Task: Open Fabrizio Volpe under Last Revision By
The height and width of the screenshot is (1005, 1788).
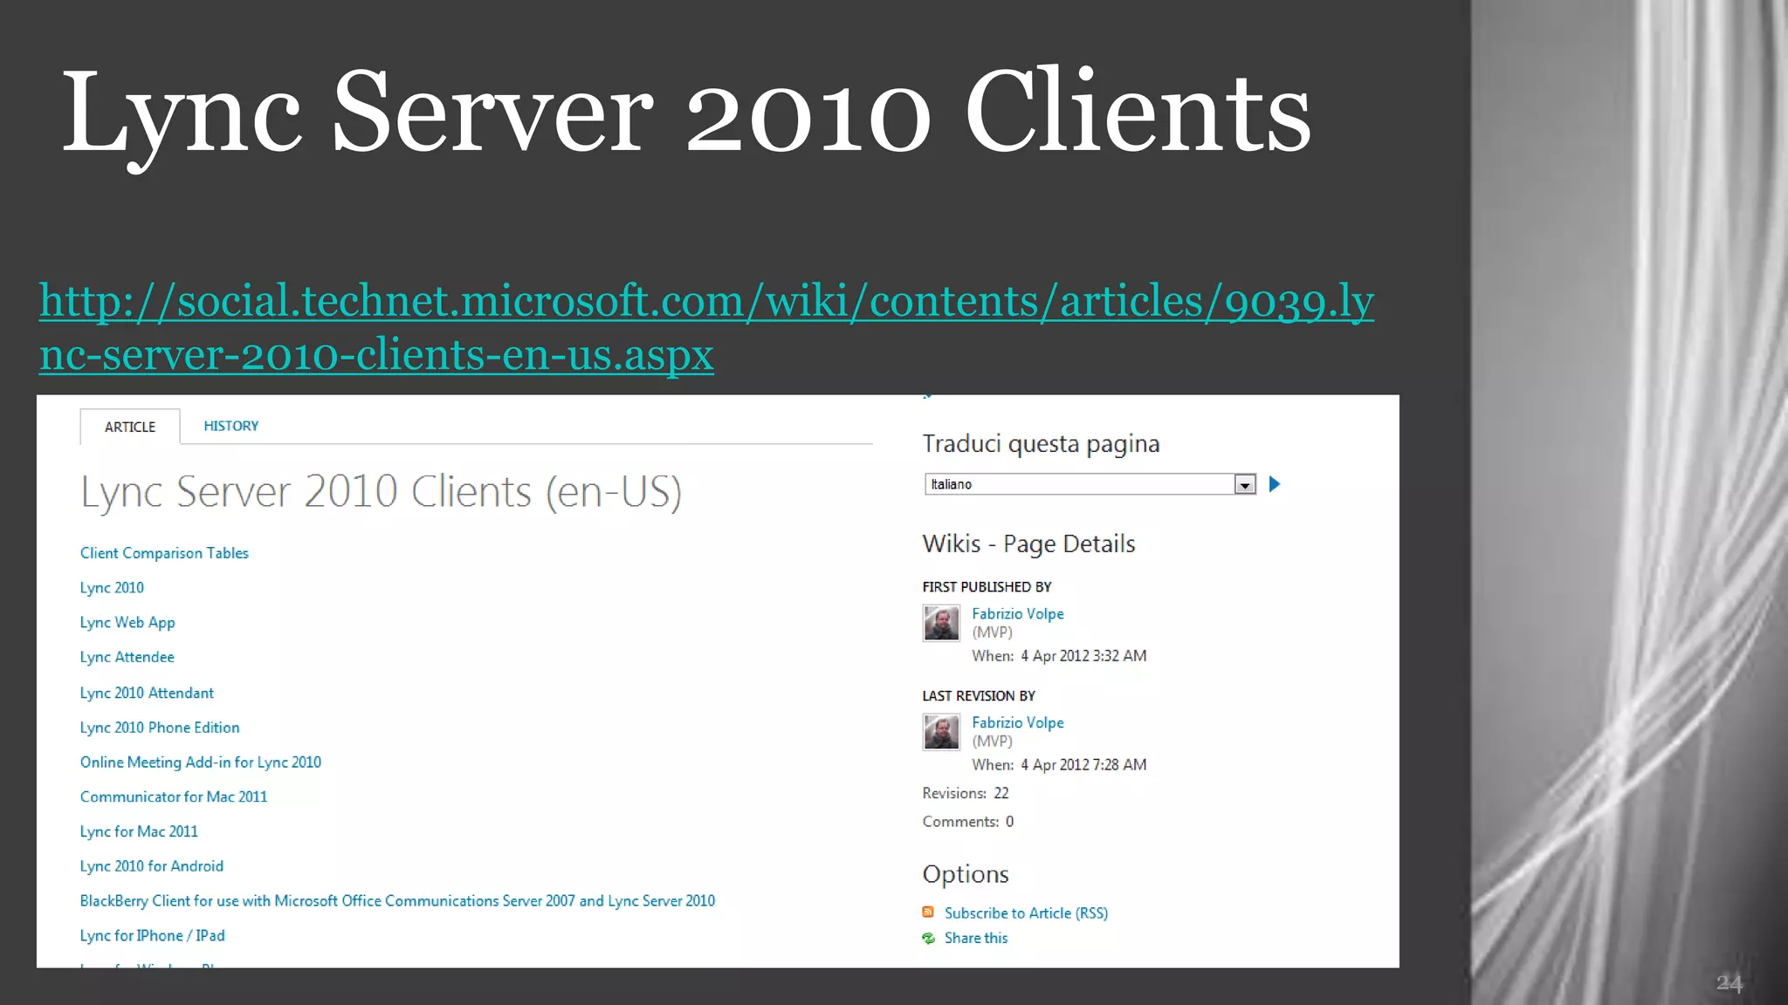Action: (x=1018, y=723)
